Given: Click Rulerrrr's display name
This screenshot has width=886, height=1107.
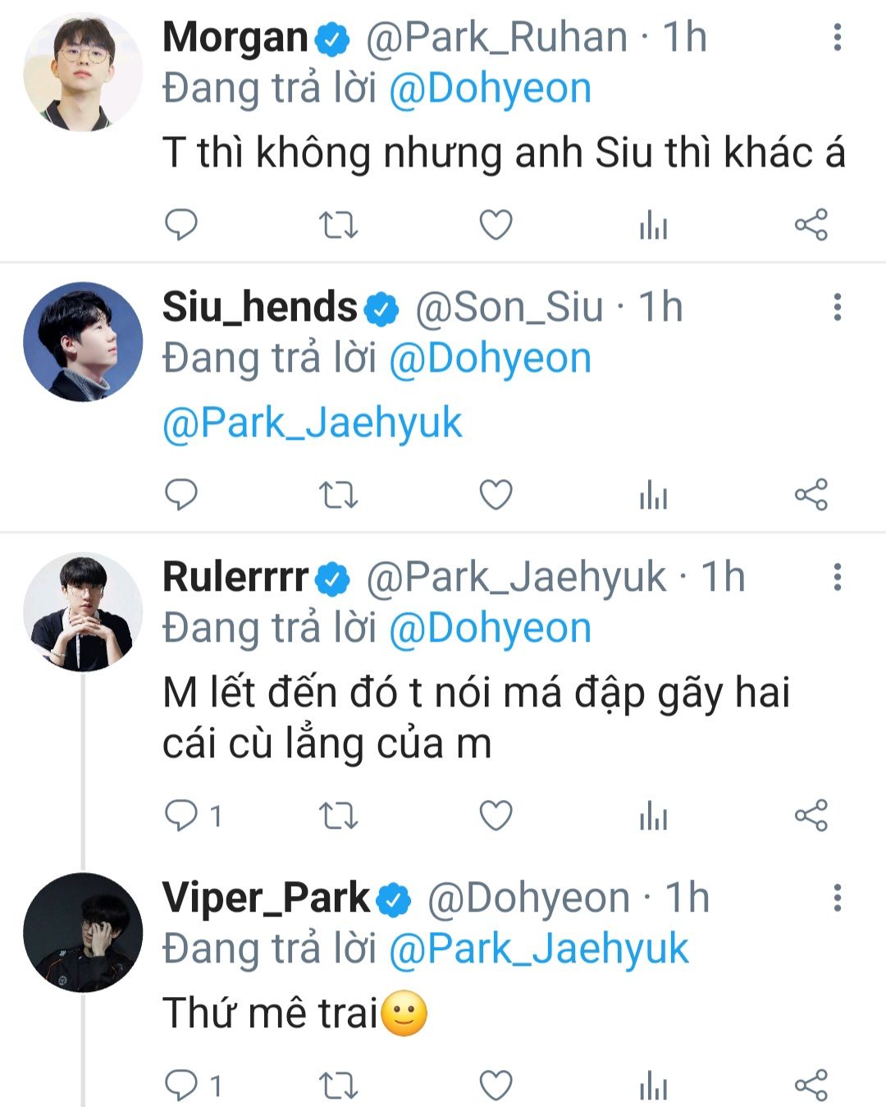Looking at the screenshot, I should pyautogui.click(x=235, y=577).
